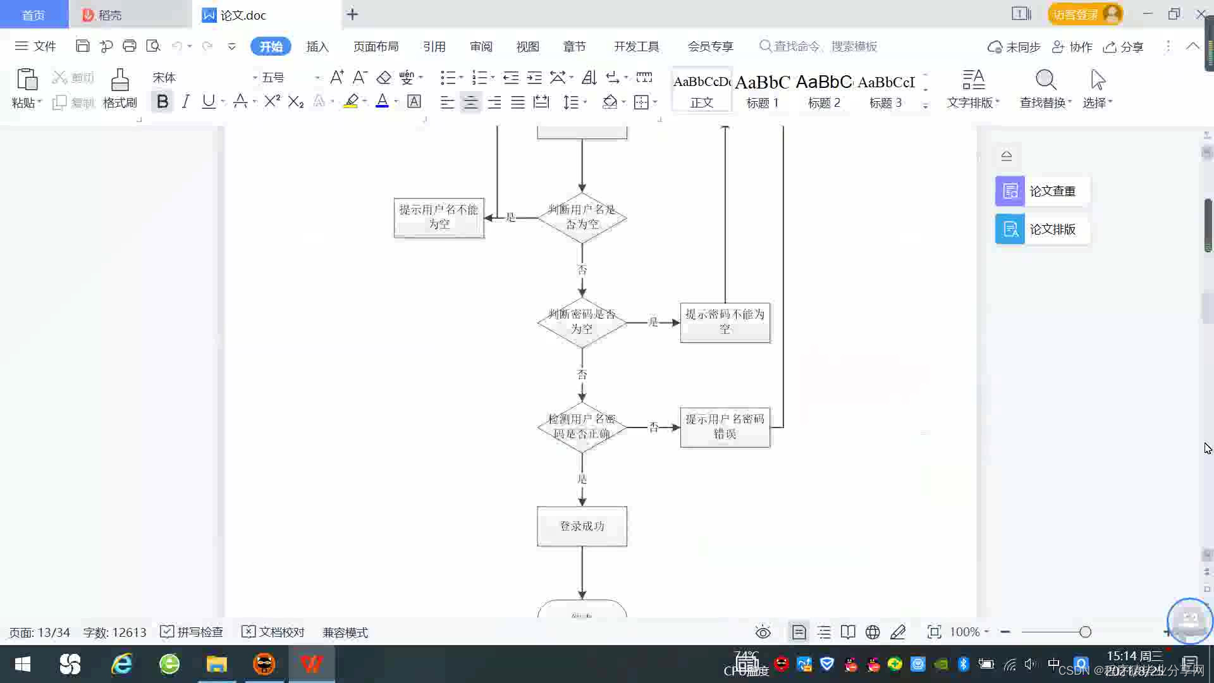Switch to 页面布局 tab
The width and height of the screenshot is (1214, 683).
click(376, 46)
